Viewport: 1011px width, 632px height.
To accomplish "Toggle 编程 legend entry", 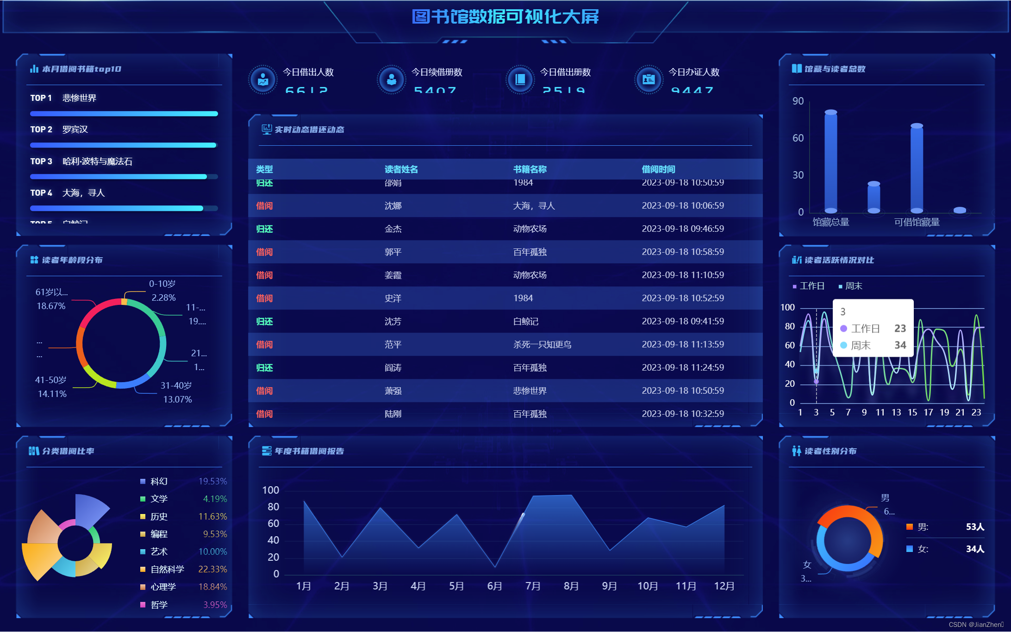I will (154, 534).
